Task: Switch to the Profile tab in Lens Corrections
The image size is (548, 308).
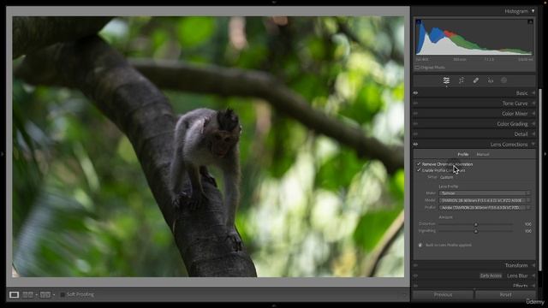Action: click(463, 154)
